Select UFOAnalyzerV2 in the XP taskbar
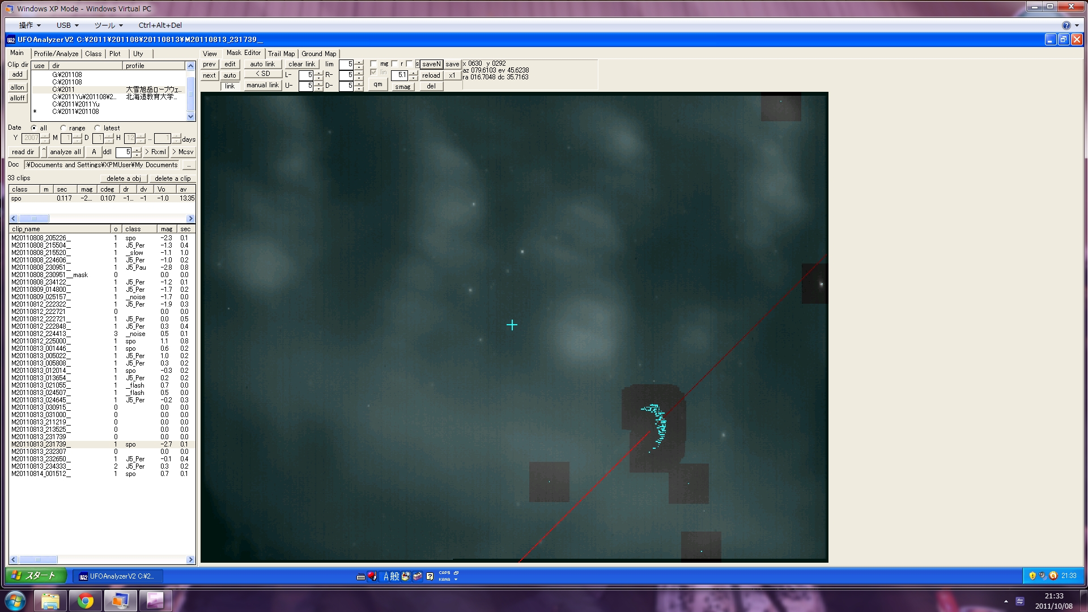Screen dimensions: 1088x612 (117, 576)
